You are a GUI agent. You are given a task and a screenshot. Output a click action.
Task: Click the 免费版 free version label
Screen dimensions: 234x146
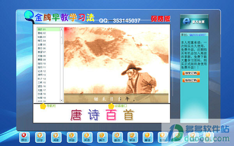pyautogui.click(x=160, y=19)
